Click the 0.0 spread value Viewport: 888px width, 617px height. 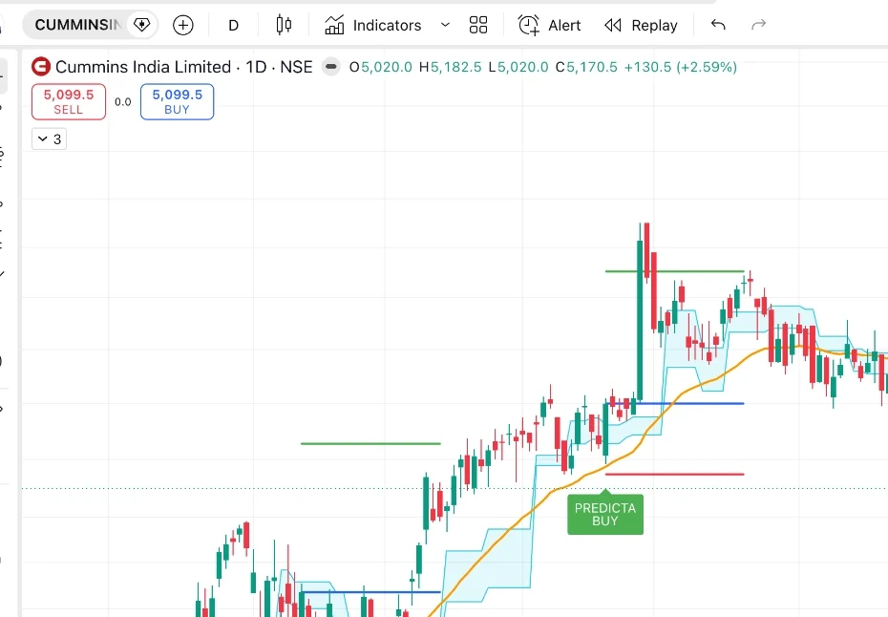tap(123, 102)
